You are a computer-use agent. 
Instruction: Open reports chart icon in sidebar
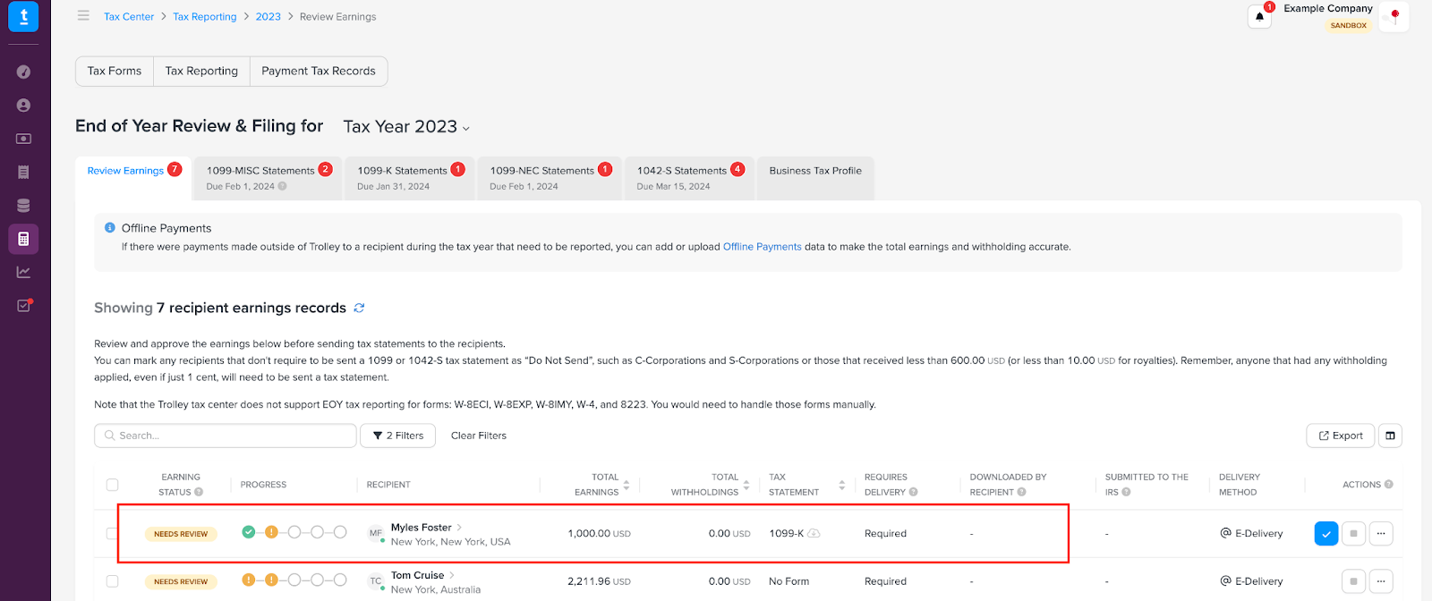[x=23, y=272]
